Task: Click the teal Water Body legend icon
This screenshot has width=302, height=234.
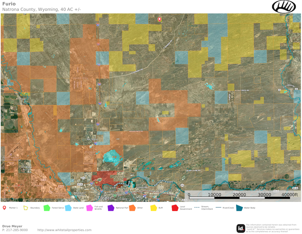Action: [239, 208]
